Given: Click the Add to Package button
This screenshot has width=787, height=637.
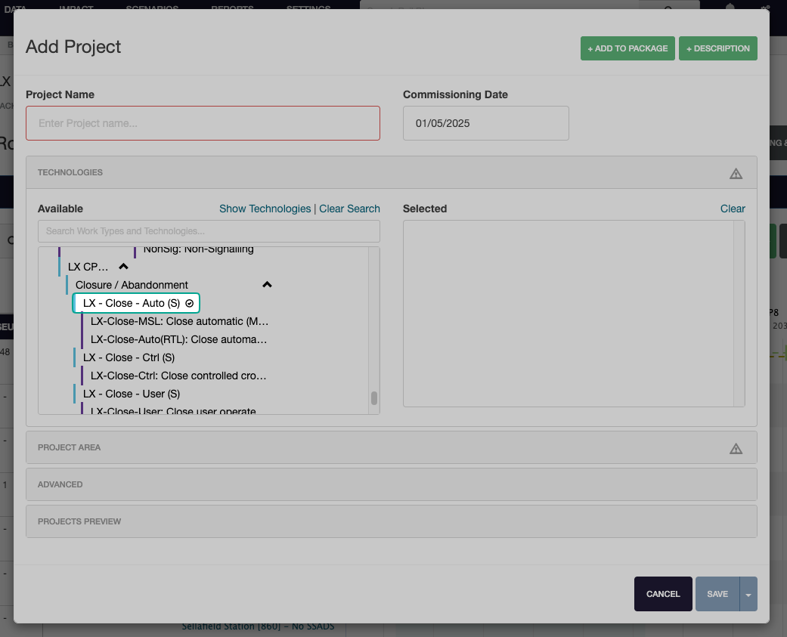Looking at the screenshot, I should coord(627,48).
